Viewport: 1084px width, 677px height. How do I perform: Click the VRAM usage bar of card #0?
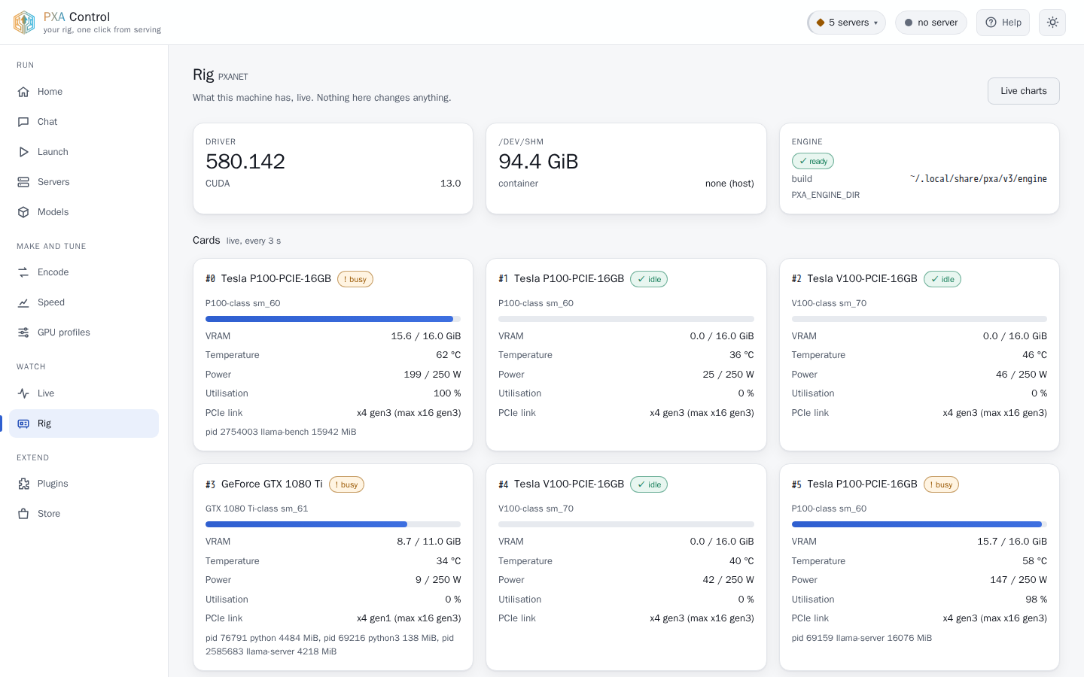tap(333, 319)
